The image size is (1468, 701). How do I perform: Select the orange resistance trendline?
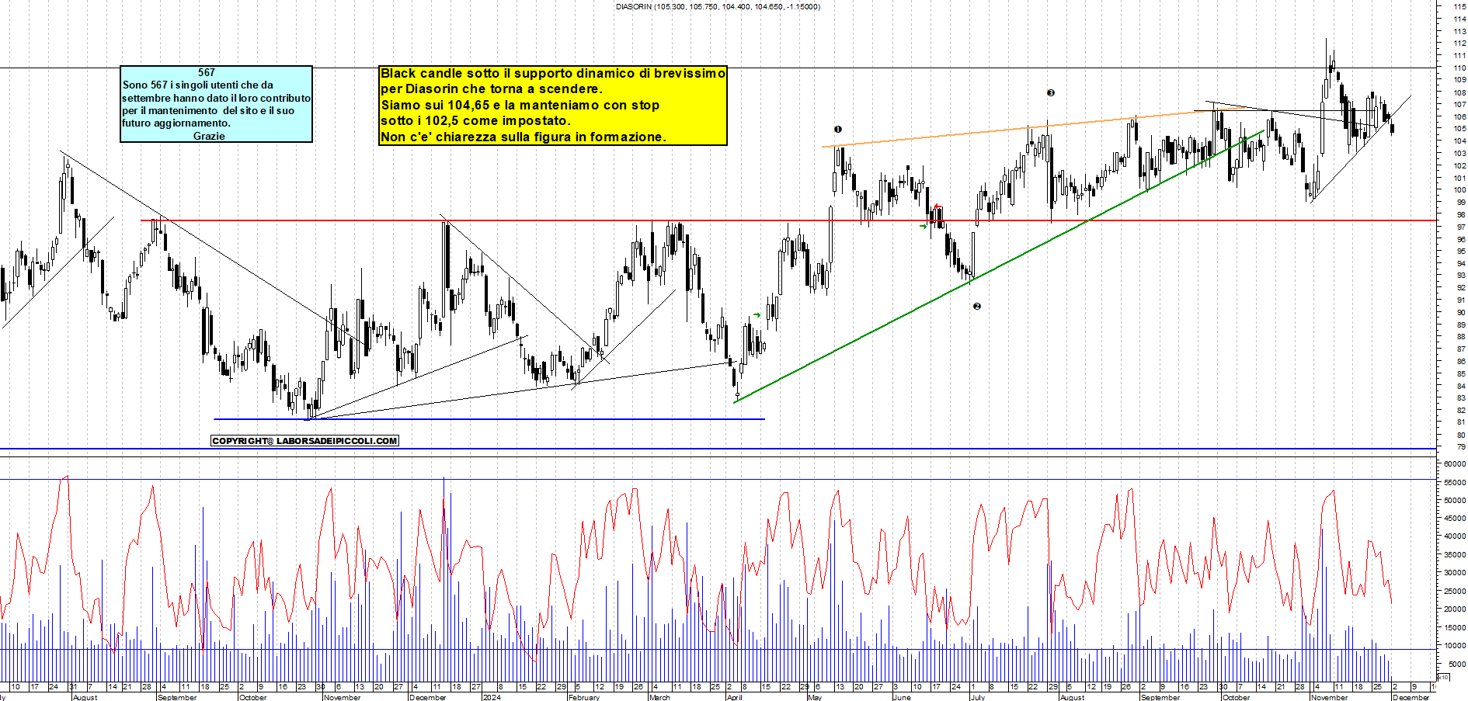(x=1033, y=127)
